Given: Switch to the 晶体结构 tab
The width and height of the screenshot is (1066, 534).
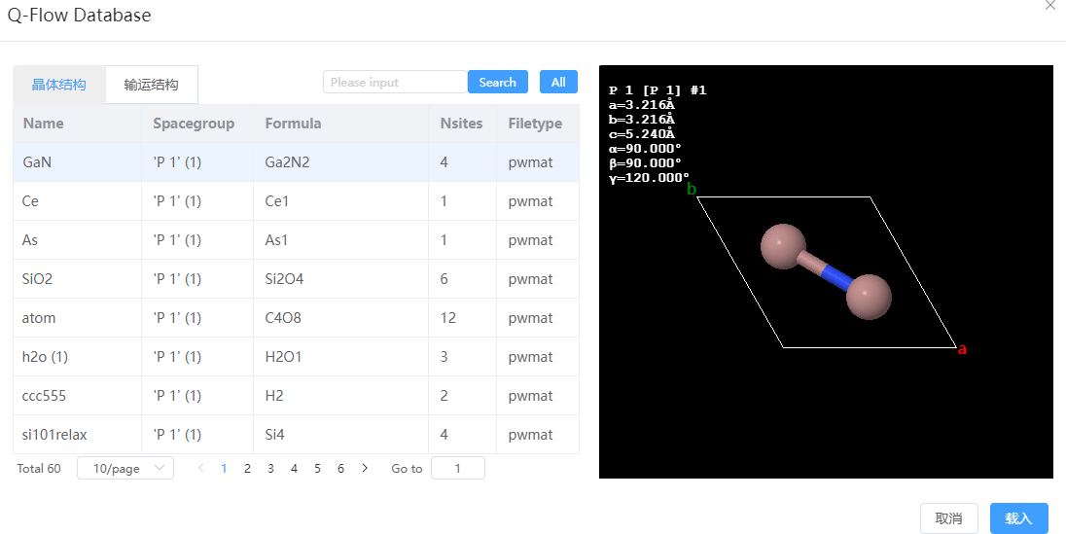Looking at the screenshot, I should (59, 85).
